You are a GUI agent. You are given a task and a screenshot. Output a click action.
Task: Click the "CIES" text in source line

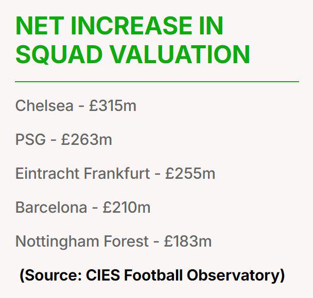[96, 275]
